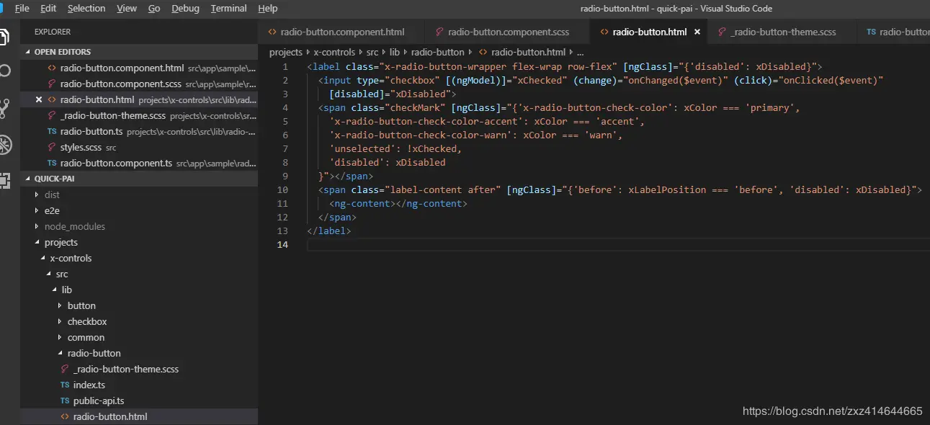This screenshot has width=930, height=425.
Task: Open the Search view in activity bar
Action: (x=4, y=71)
